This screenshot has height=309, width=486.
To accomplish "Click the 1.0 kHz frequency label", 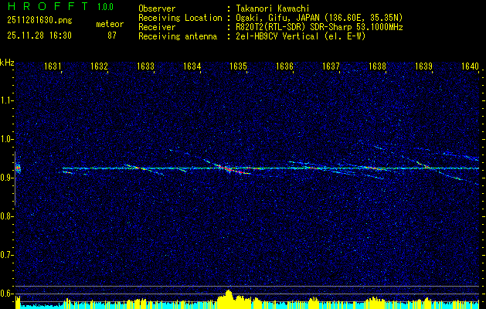I will 6,139.
